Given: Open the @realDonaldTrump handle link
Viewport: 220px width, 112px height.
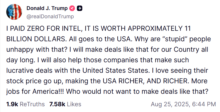Looking at the screenshot, I should tap(50, 16).
